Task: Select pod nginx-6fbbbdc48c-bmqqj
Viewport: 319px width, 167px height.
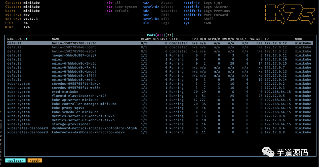Action: pyautogui.click(x=160, y=71)
